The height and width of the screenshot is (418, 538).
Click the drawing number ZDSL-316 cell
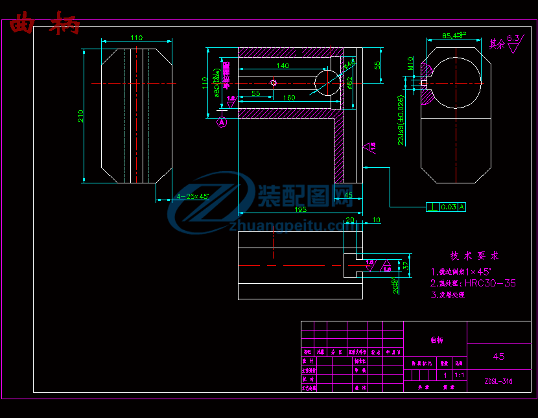[x=498, y=381]
